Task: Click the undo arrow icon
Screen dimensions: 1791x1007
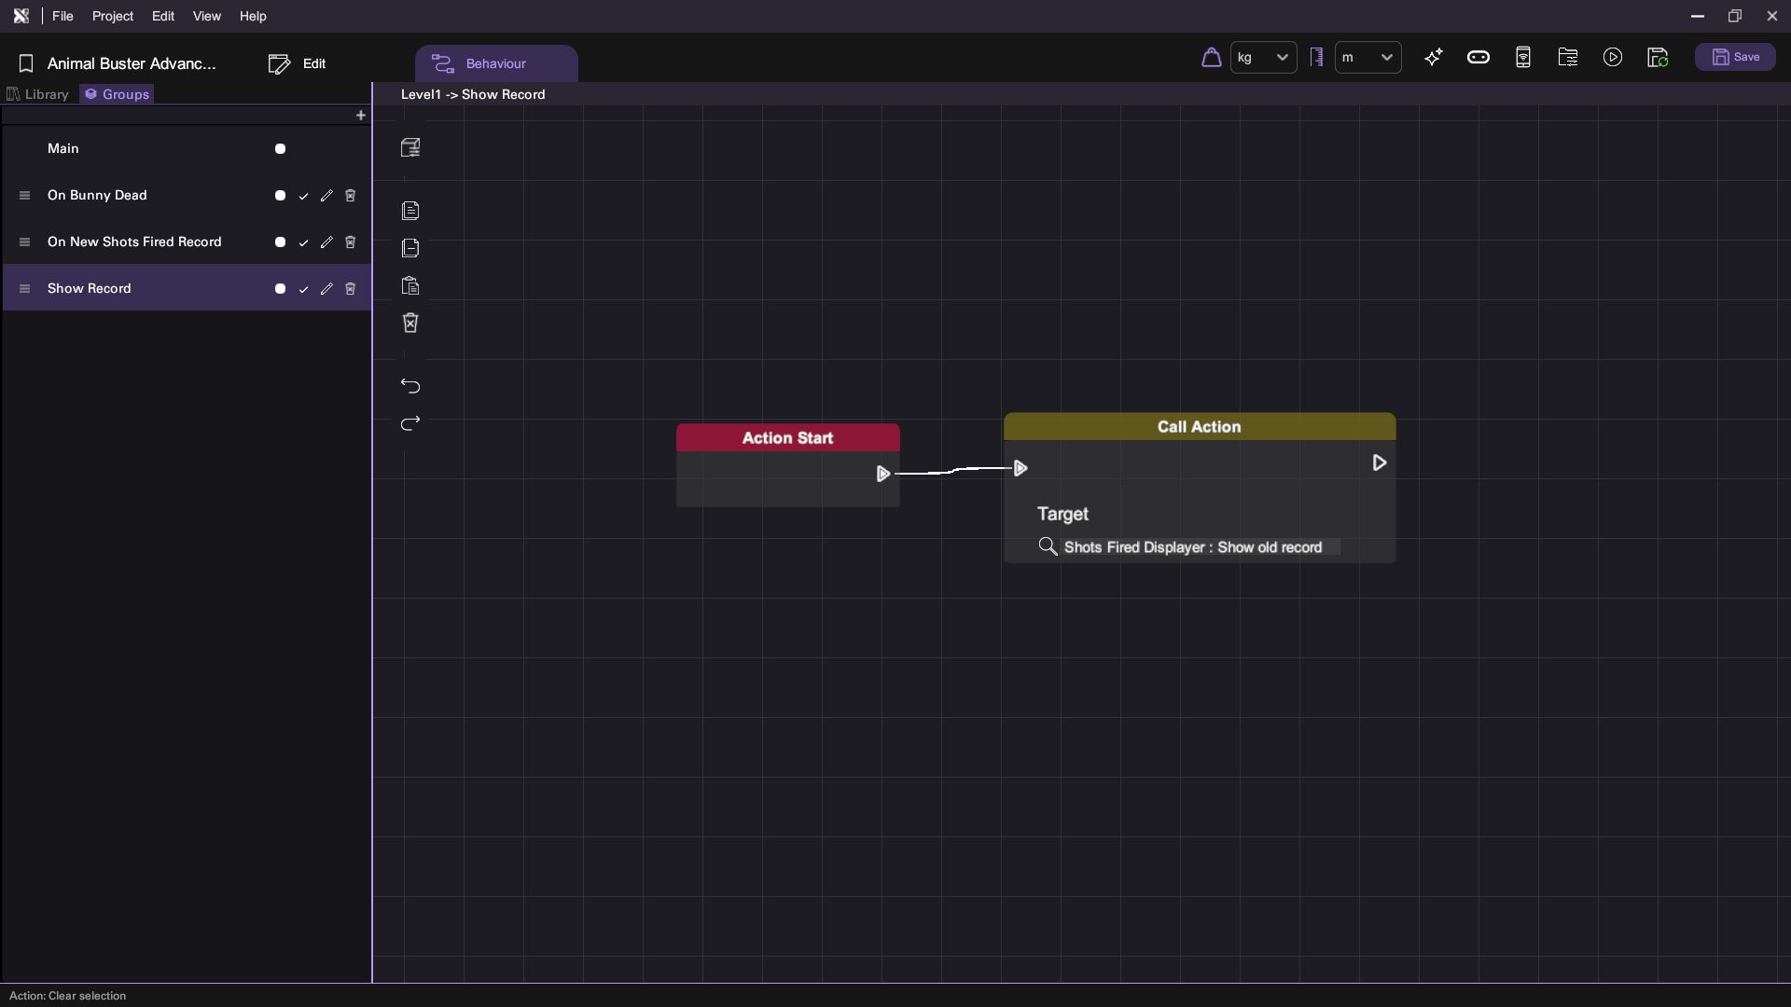Action: coord(410,386)
